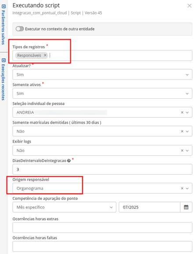Close the Executando script dialog
Screen dimensions: 195x254
click(x=189, y=6)
